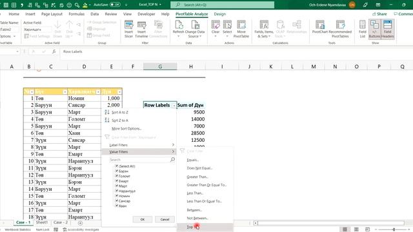Click Move PivotTable icon

[x=241, y=24]
